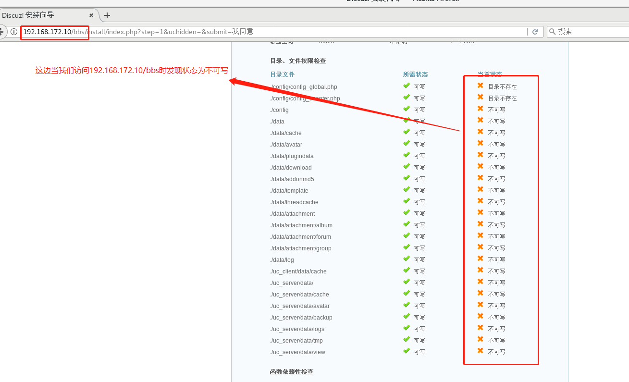629x382 pixels.
Task: Select the ./data/addonmd5 path text
Action: tap(292, 179)
